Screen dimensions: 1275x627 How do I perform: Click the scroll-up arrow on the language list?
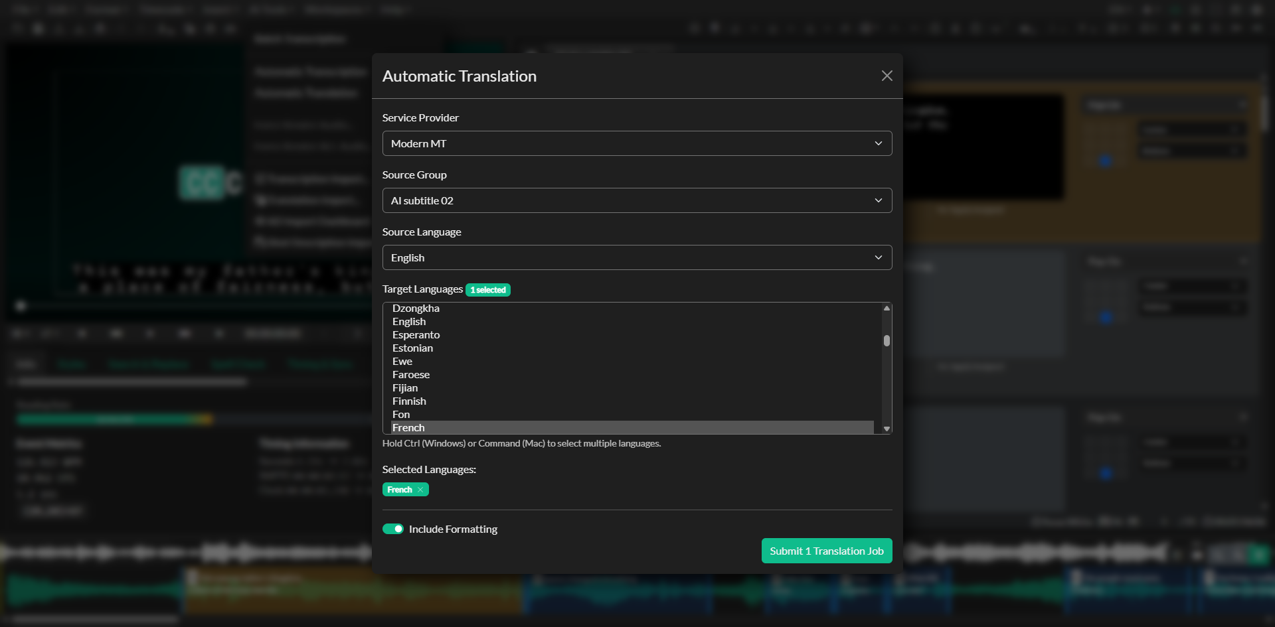click(886, 308)
